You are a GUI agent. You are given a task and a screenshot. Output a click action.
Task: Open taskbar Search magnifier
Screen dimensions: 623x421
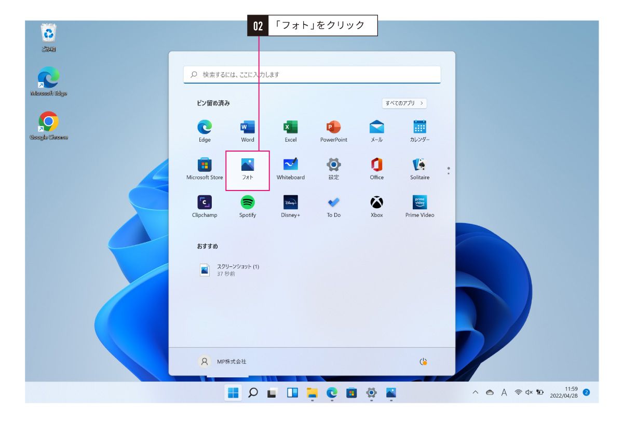click(x=253, y=393)
